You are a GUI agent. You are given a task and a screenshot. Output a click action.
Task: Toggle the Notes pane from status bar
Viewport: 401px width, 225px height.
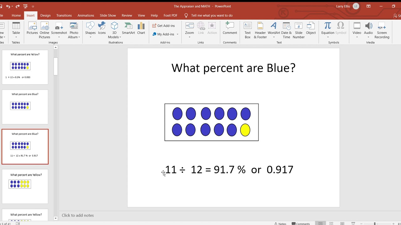tap(280, 223)
